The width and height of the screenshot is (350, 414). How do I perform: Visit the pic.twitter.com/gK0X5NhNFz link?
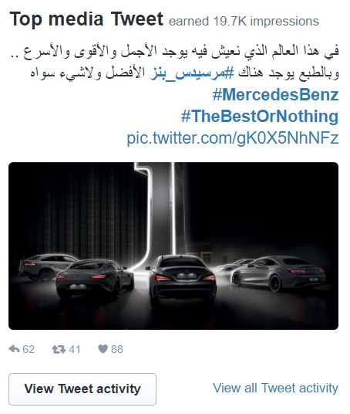pos(233,137)
